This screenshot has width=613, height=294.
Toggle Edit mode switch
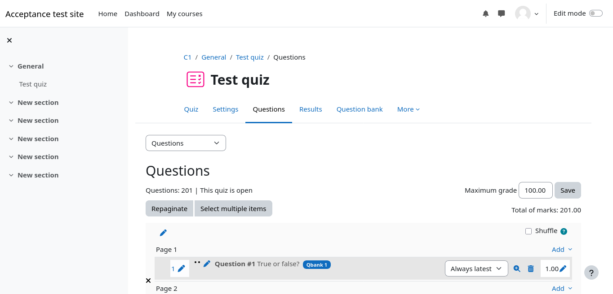coord(595,13)
